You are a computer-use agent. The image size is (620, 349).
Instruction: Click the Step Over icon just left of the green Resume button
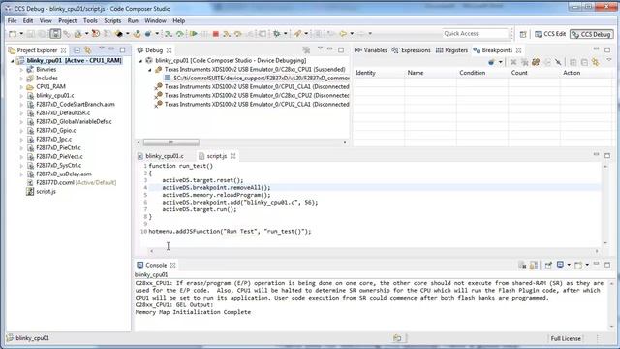point(180,34)
